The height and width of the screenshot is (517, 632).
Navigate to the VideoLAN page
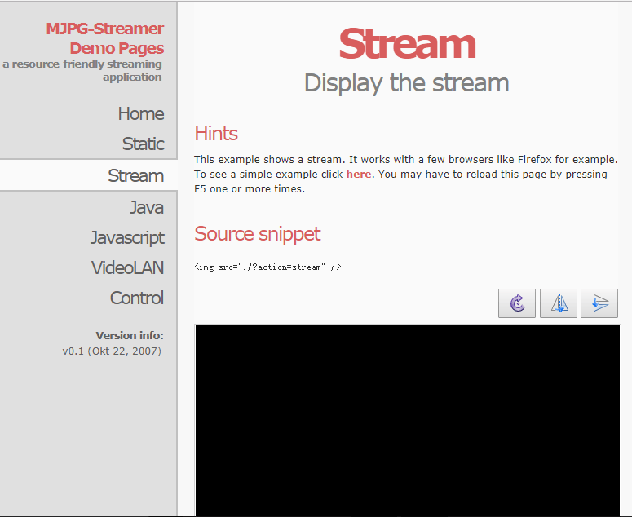(127, 267)
